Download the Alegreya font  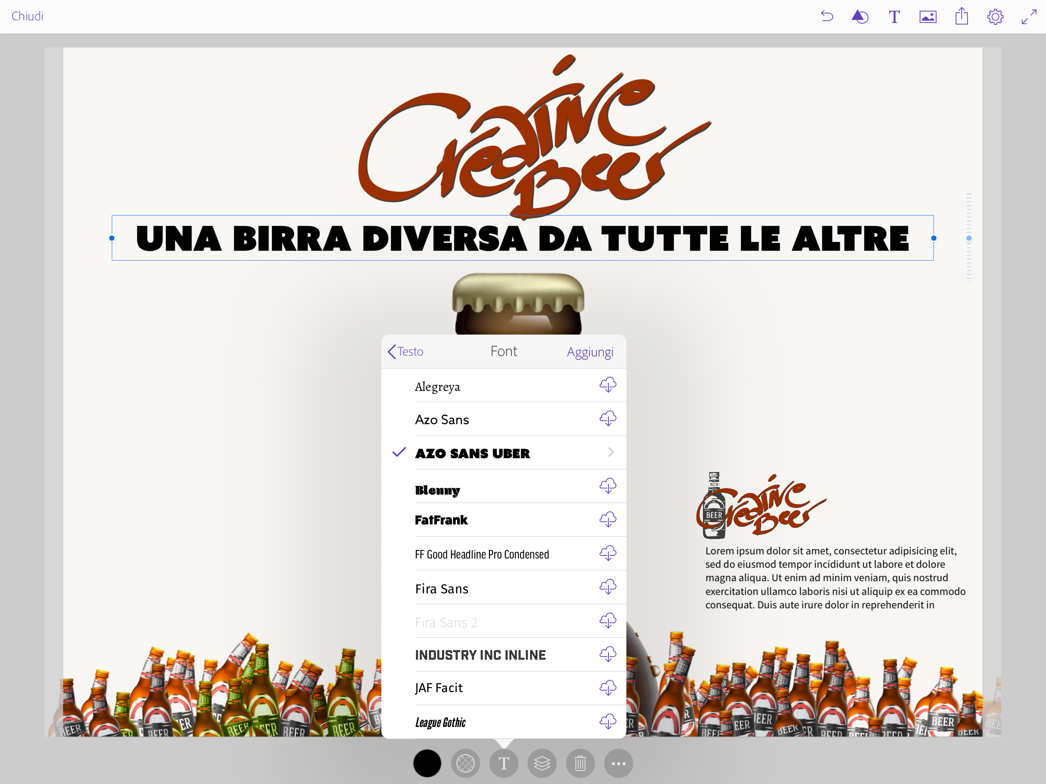pos(608,385)
